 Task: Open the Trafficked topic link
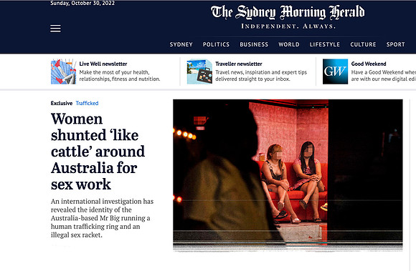(x=87, y=103)
